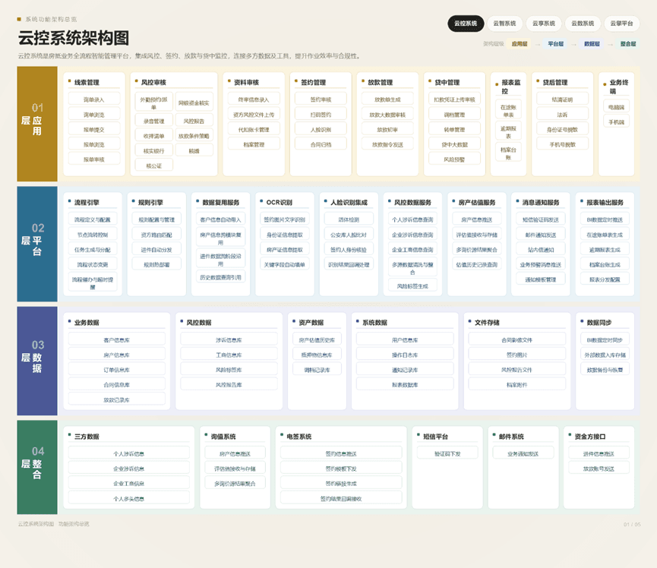The image size is (657, 568).
Task: Select the 03 数据层 side label
Action: coord(37,361)
